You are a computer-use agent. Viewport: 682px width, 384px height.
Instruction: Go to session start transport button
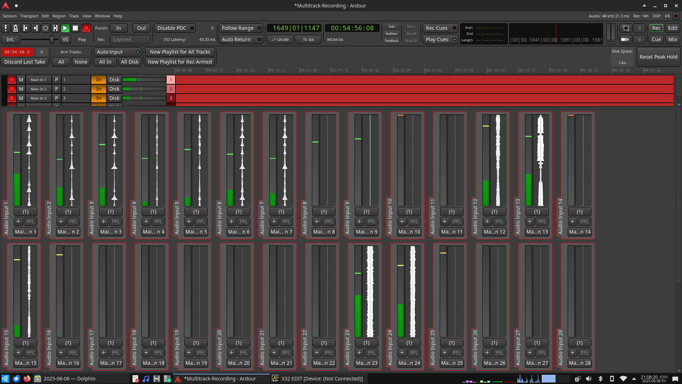(x=25, y=28)
